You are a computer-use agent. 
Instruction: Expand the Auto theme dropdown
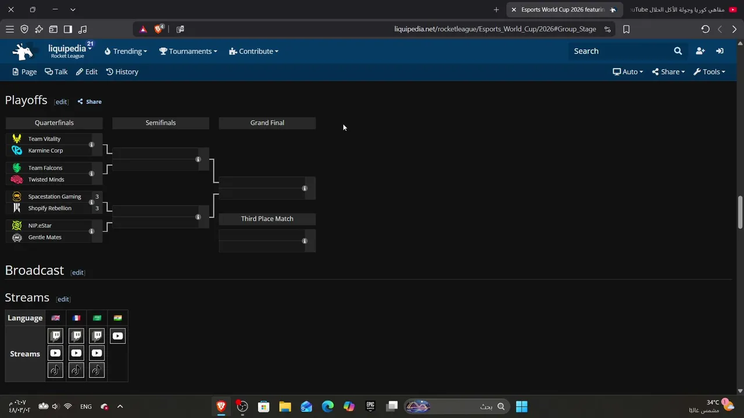pos(628,72)
